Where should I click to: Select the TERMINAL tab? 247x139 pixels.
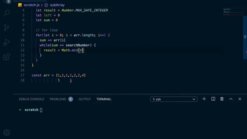(104, 99)
